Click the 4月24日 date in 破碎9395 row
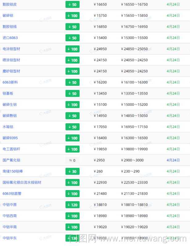This screenshot has height=246, width=190. coord(173,138)
